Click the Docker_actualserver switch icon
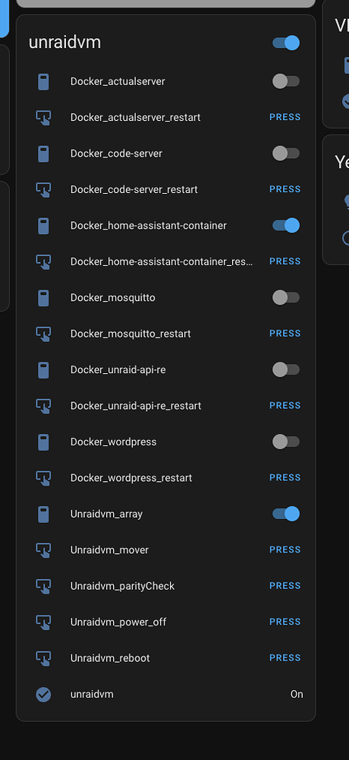This screenshot has height=760, width=349. tap(43, 81)
